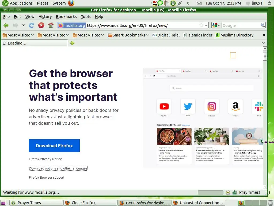Open Download options and other languages link
The image size is (274, 206).
[58, 168]
